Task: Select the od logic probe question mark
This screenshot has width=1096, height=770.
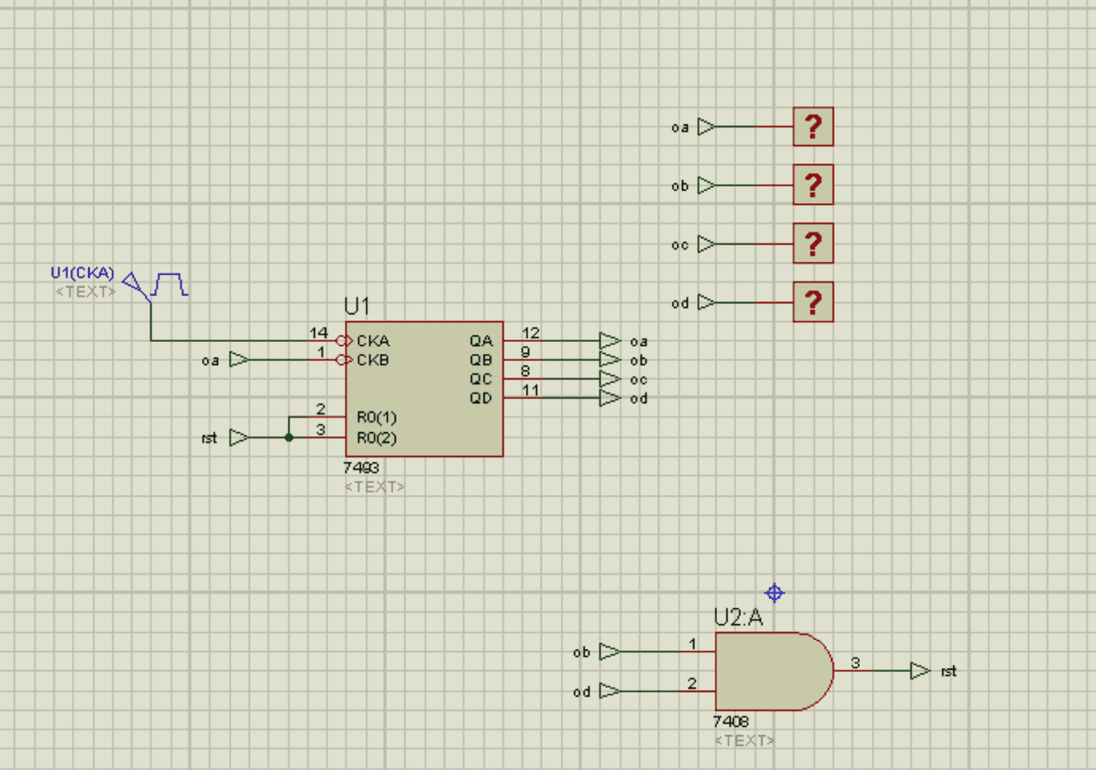Action: coord(813,302)
